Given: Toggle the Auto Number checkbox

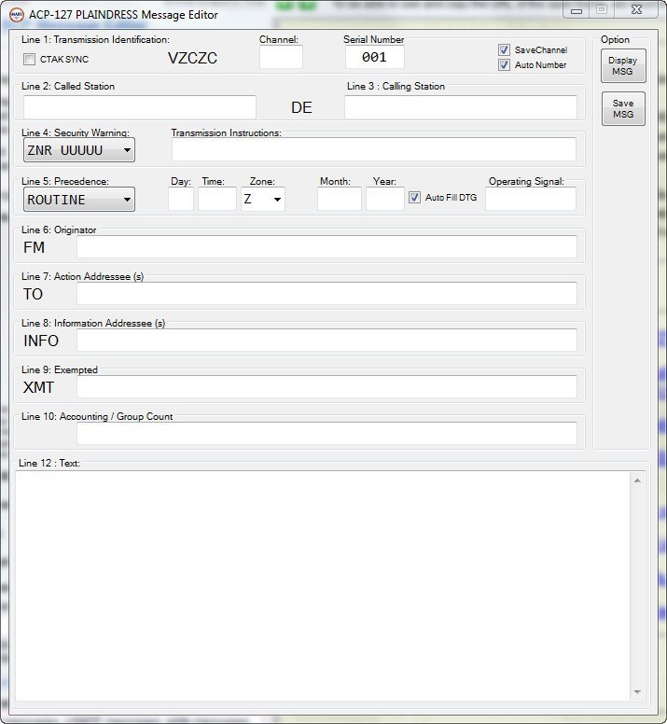Looking at the screenshot, I should (x=504, y=64).
